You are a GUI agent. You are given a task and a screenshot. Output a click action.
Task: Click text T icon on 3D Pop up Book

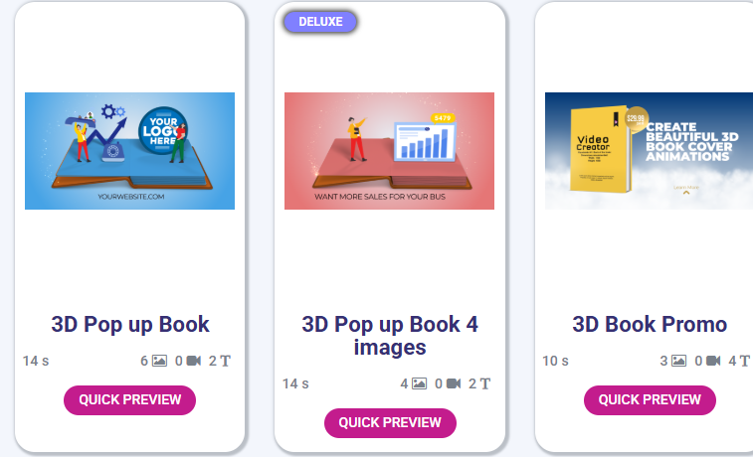point(225,361)
